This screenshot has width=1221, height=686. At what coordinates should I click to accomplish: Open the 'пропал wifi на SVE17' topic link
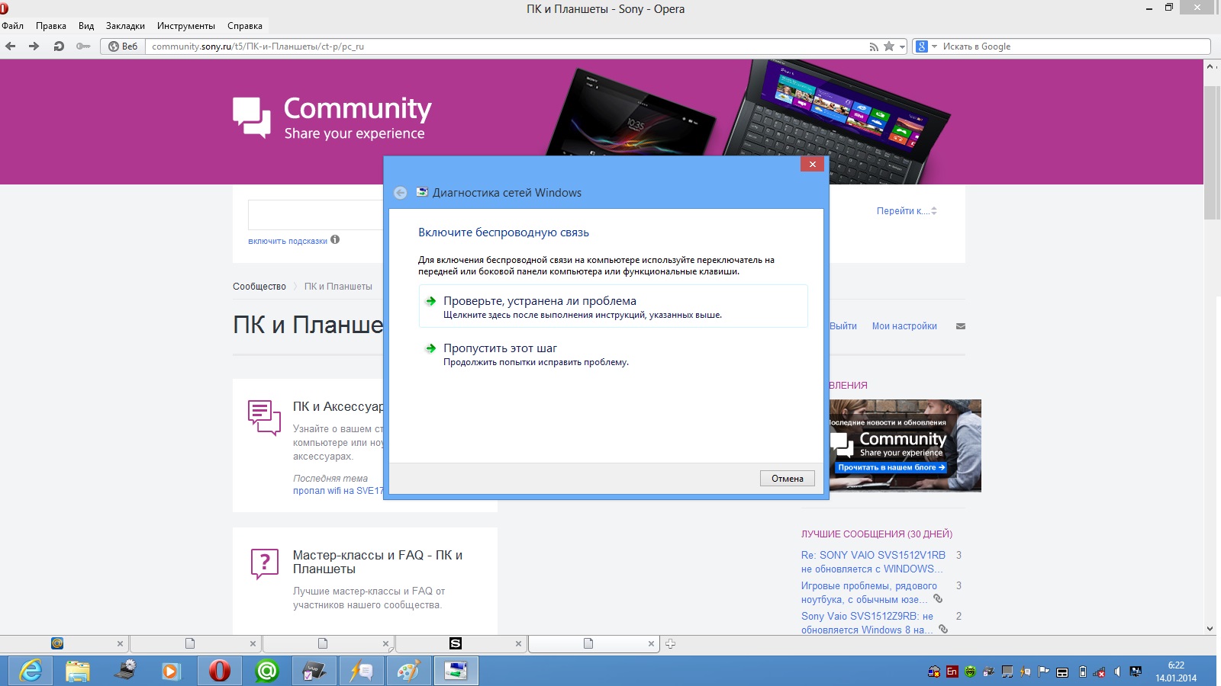(338, 491)
